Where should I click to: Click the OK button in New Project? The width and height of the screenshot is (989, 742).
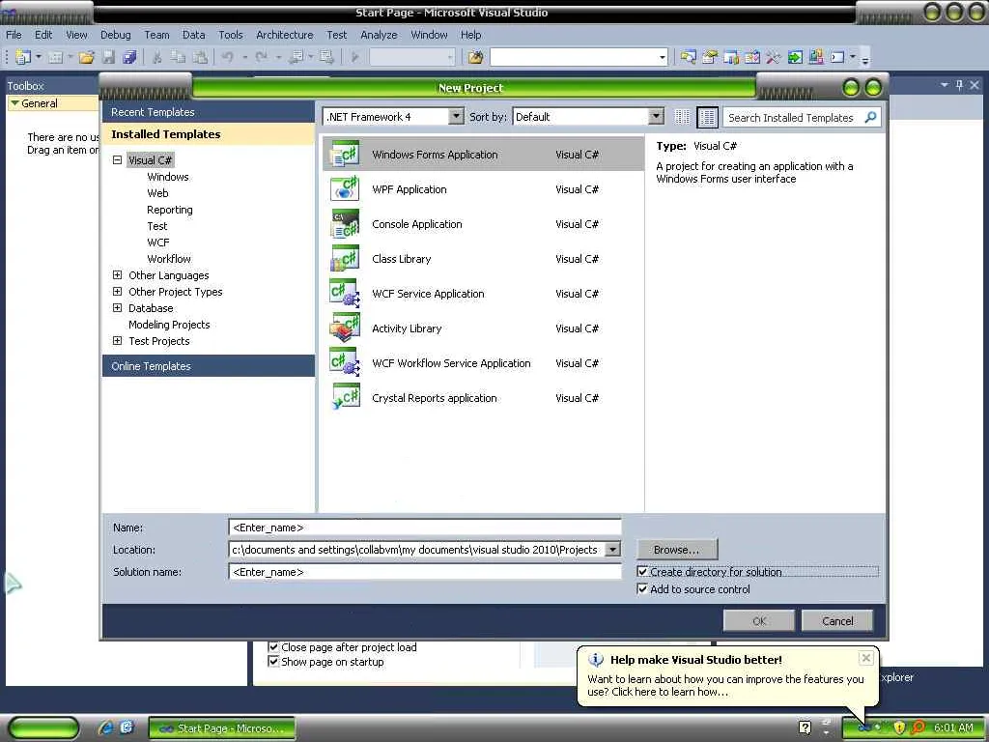(x=759, y=621)
